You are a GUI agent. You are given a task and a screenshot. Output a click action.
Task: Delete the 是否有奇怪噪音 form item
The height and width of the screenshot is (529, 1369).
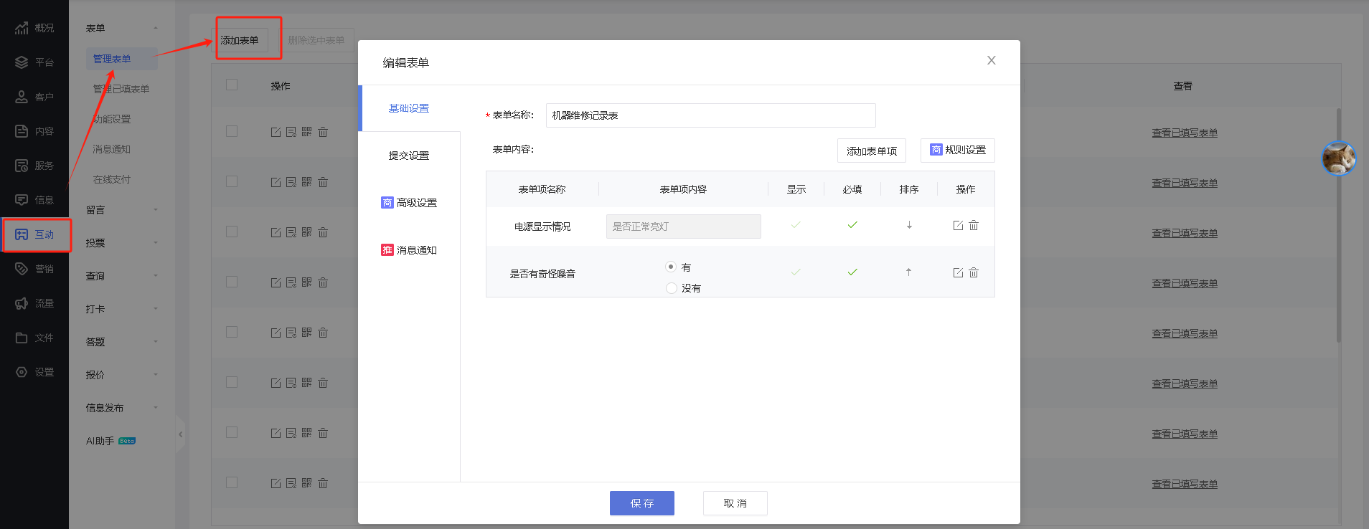(x=974, y=272)
